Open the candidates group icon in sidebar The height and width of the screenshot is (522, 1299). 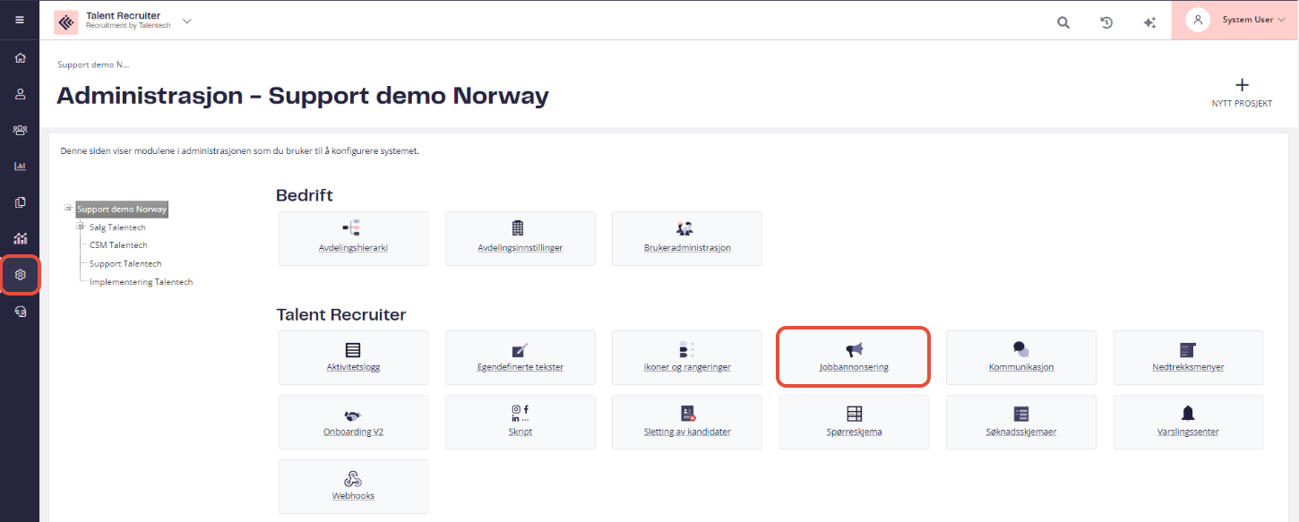click(20, 130)
